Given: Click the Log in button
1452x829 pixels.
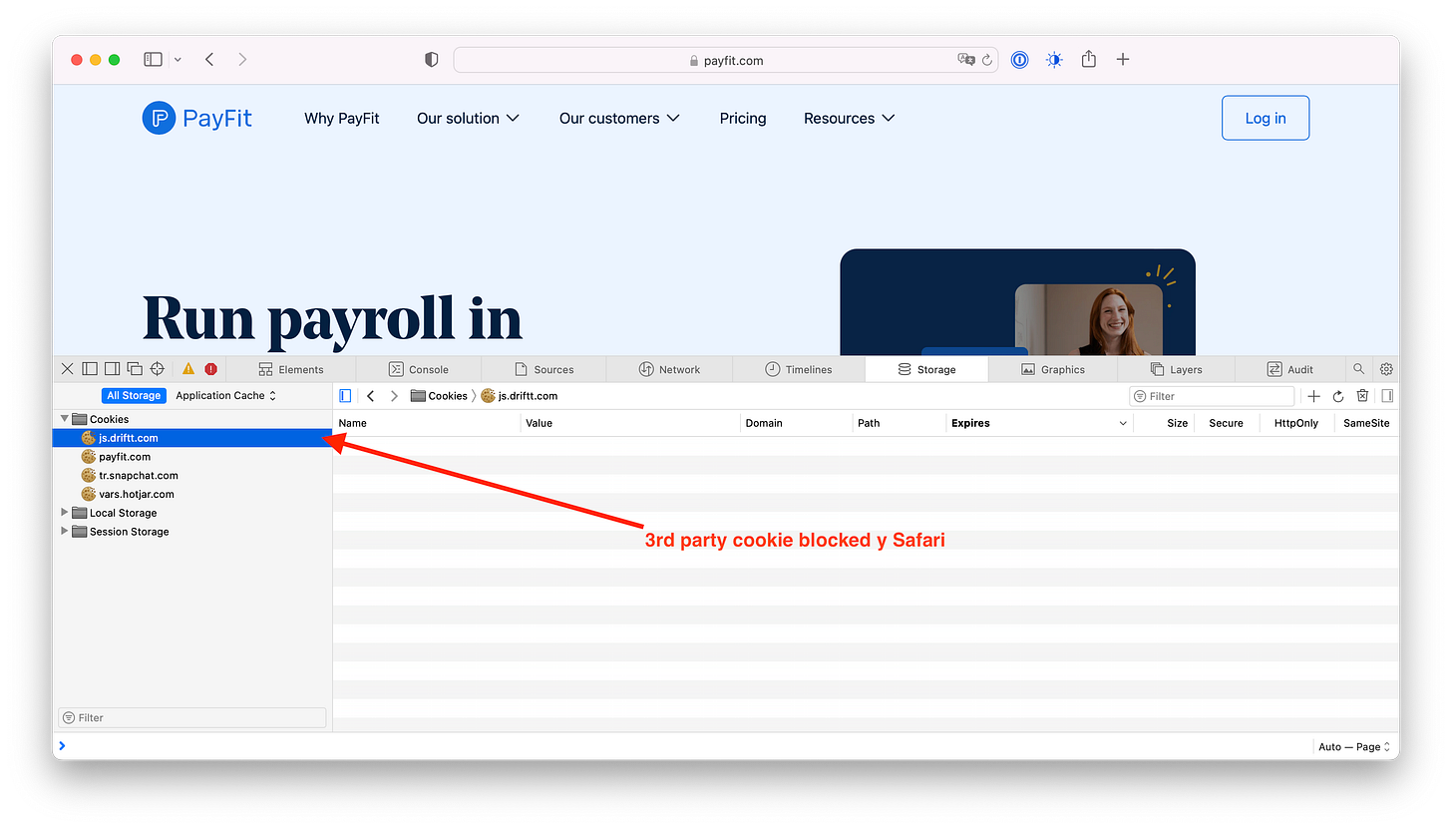Looking at the screenshot, I should point(1266,118).
